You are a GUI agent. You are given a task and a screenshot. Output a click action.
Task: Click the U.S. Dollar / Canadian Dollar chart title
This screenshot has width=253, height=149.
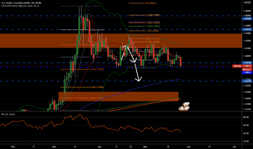tap(21, 3)
